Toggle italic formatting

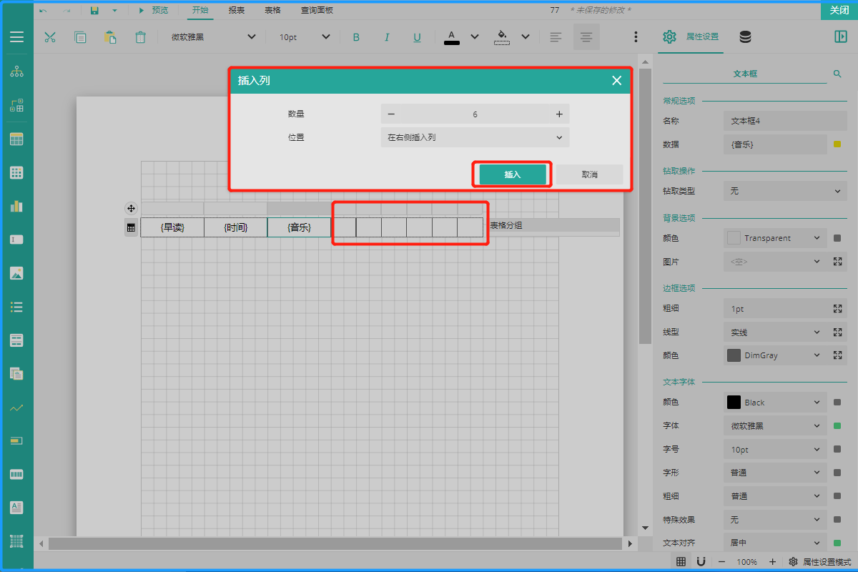tap(387, 37)
